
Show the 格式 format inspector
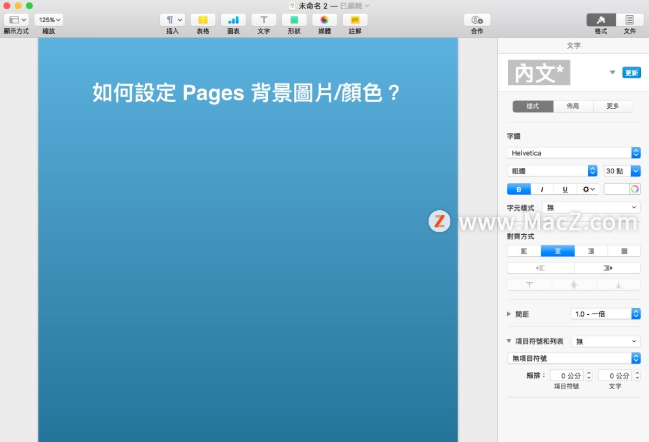point(601,20)
